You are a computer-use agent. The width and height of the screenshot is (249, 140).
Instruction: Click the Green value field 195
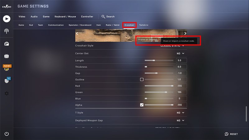click(181, 92)
